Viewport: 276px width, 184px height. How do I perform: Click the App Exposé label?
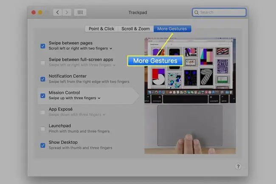click(61, 109)
